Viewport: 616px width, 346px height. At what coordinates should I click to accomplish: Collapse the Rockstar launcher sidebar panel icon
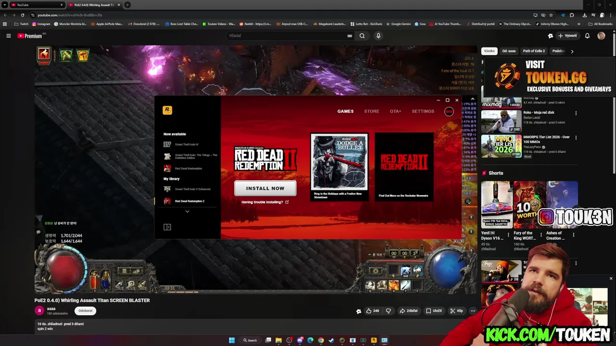[x=167, y=227]
